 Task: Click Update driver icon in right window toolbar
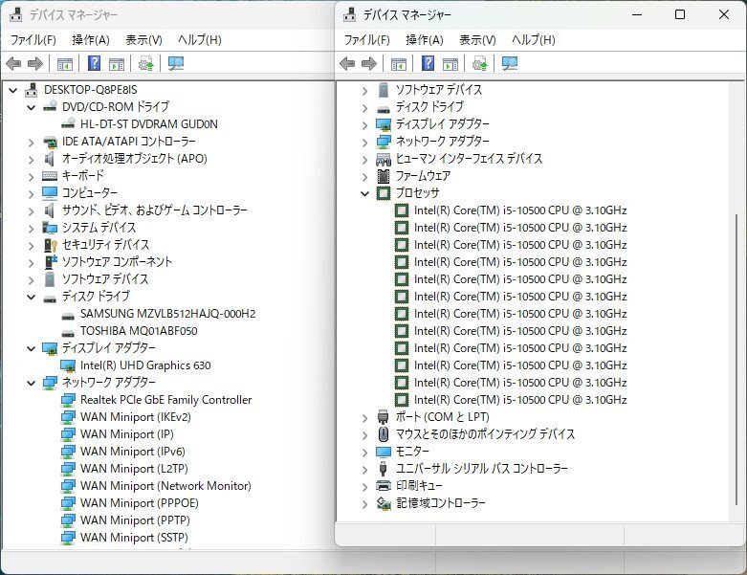[479, 63]
